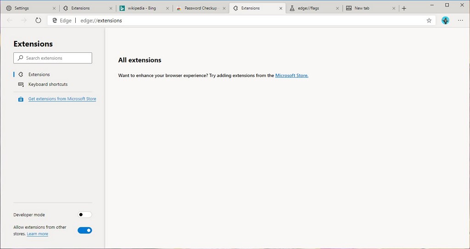This screenshot has width=470, height=249.
Task: Refresh the extensions page
Action: [38, 20]
